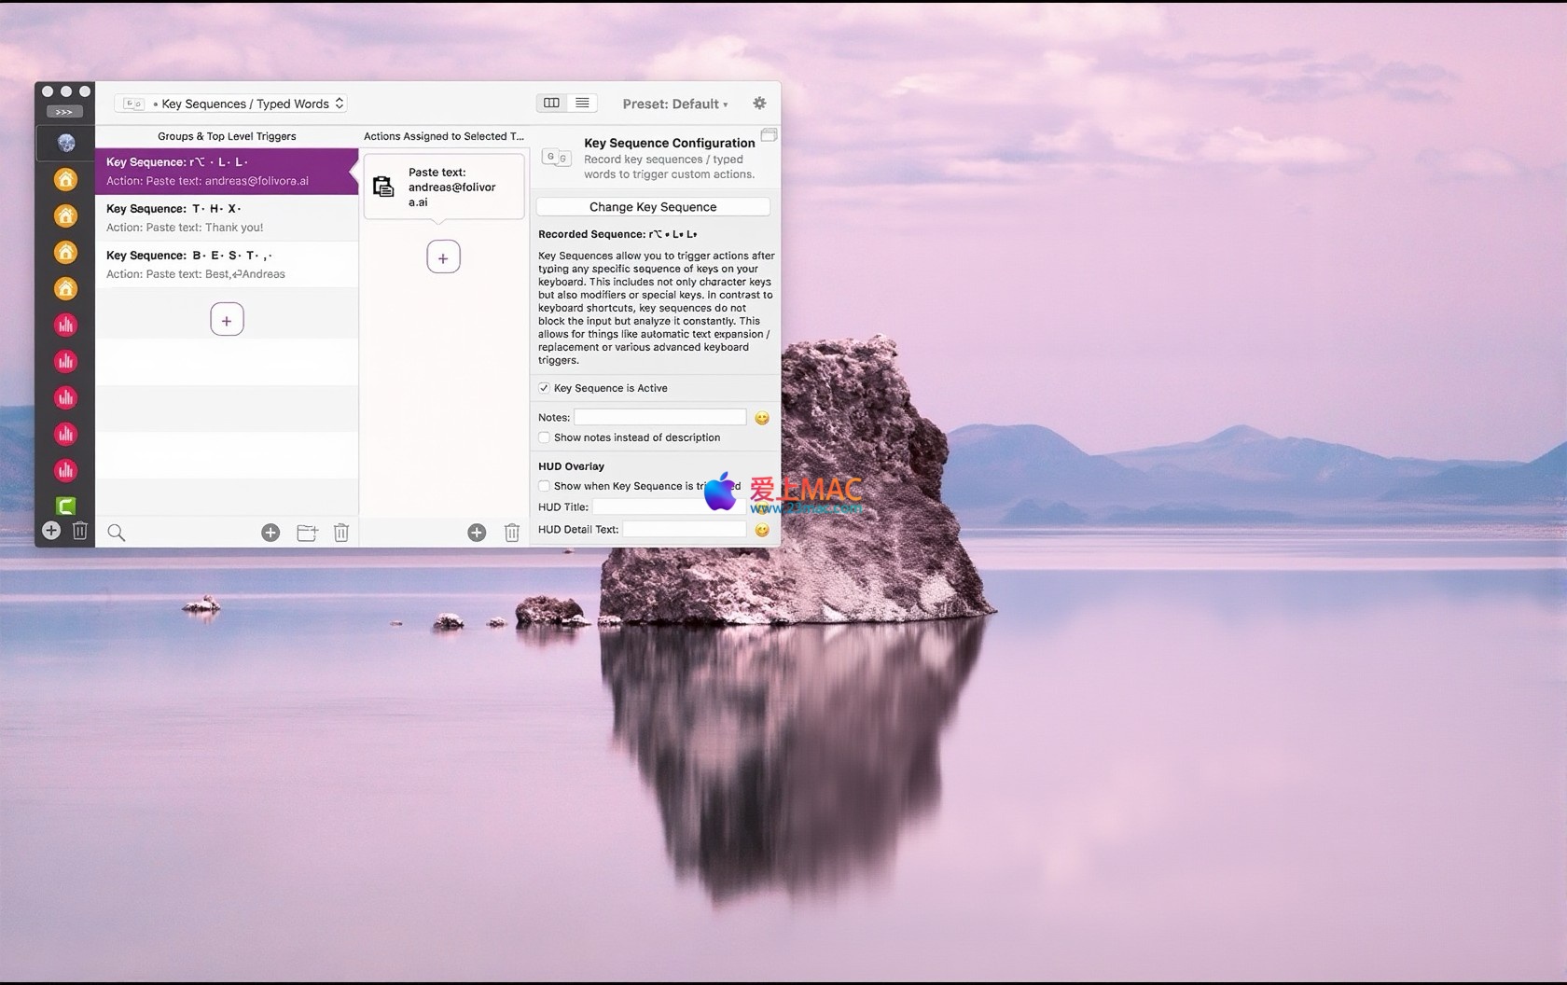
Task: Select the Global globe icon in the sidebar
Action: [65, 144]
